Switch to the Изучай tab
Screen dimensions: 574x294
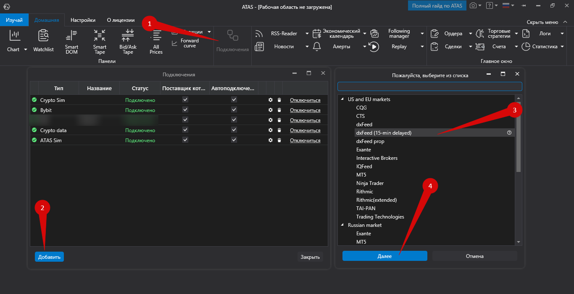pos(14,20)
